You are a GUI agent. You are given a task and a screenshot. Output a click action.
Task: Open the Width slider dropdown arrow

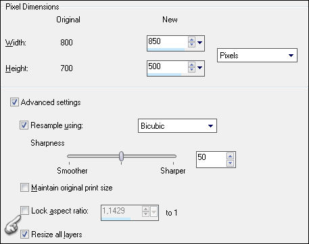(x=199, y=42)
